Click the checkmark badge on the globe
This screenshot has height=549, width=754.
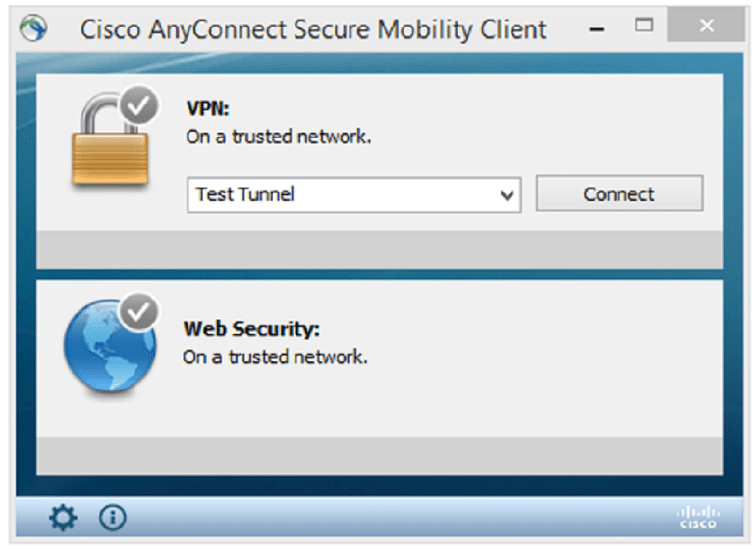point(139,311)
